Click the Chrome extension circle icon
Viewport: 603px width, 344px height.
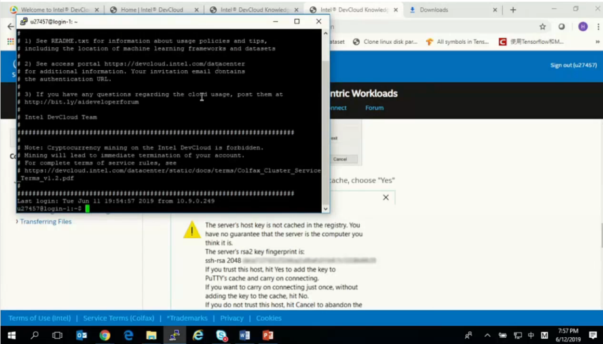(561, 27)
